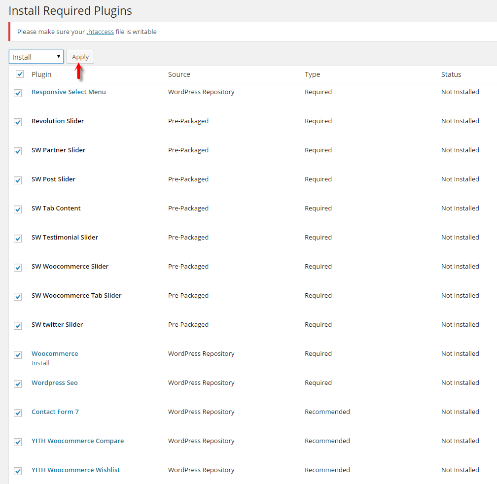
Task: Uncheck the SW Post Slider checkbox
Action: 18,180
